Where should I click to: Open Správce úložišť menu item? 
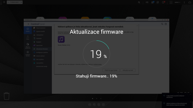point(42,32)
